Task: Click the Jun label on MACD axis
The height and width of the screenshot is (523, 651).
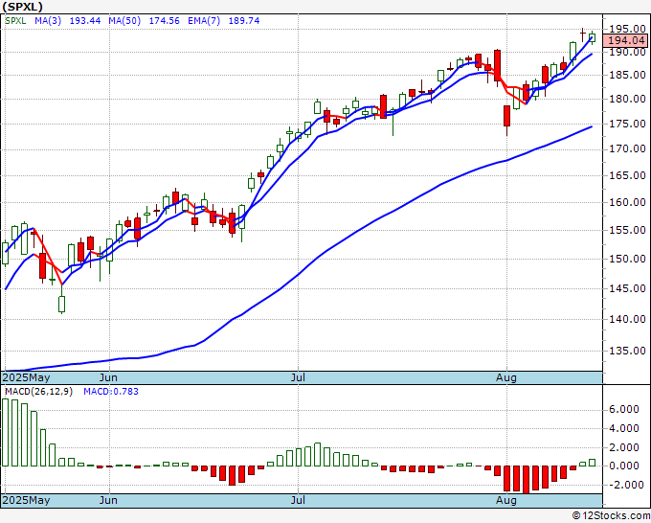Action: pyautogui.click(x=109, y=500)
